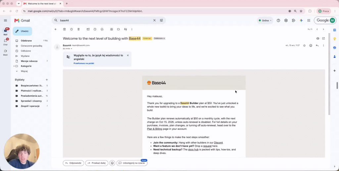Open the Labels tag icon in toolbar
Screen dimensions: 339x171
click(x=119, y=29)
